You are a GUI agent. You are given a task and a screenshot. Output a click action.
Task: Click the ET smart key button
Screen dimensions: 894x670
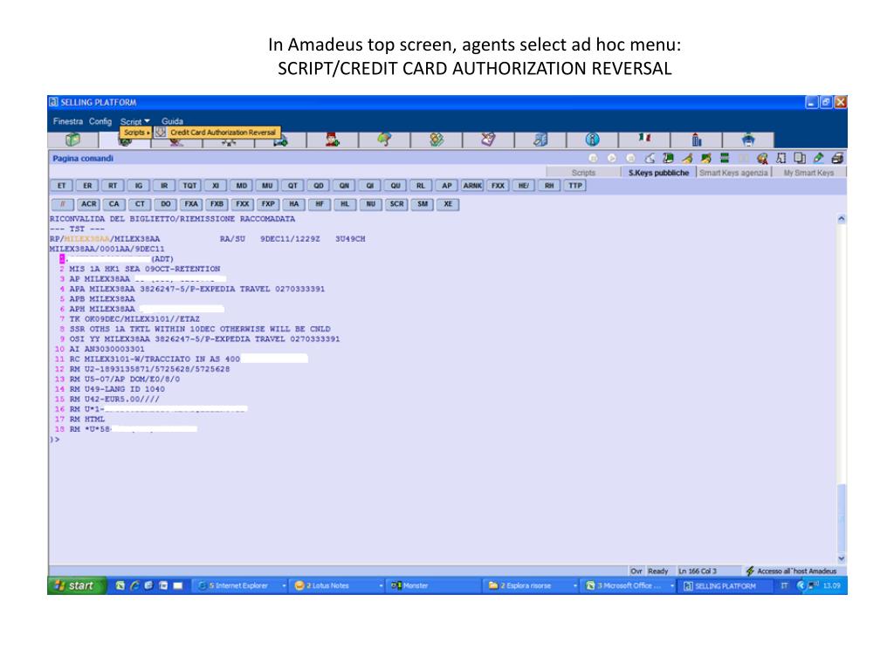62,186
